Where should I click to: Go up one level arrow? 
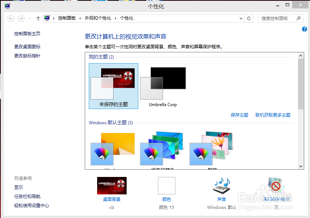[38, 19]
